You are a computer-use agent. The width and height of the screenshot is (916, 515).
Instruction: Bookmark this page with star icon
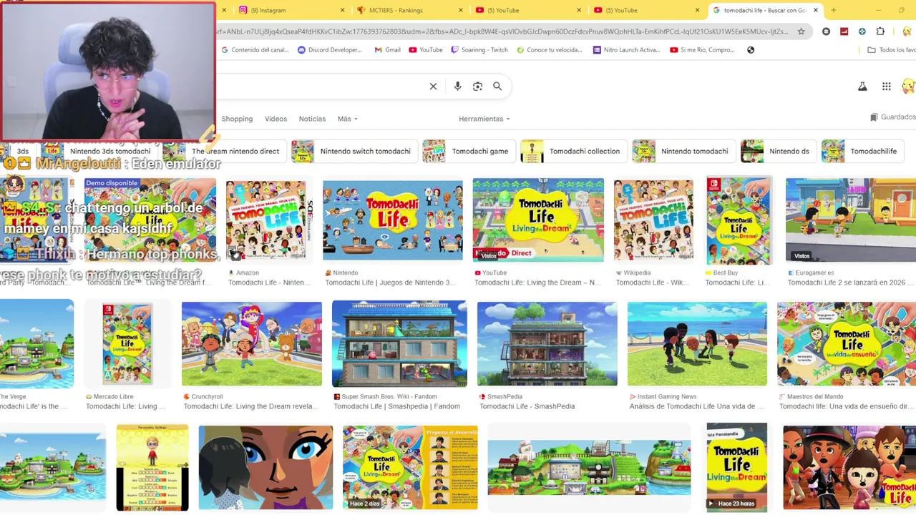801,31
